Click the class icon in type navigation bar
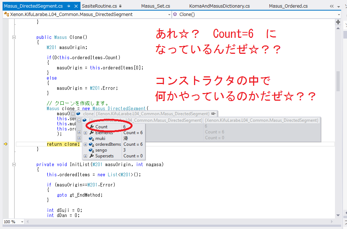The height and width of the screenshot is (229, 347). point(7,15)
